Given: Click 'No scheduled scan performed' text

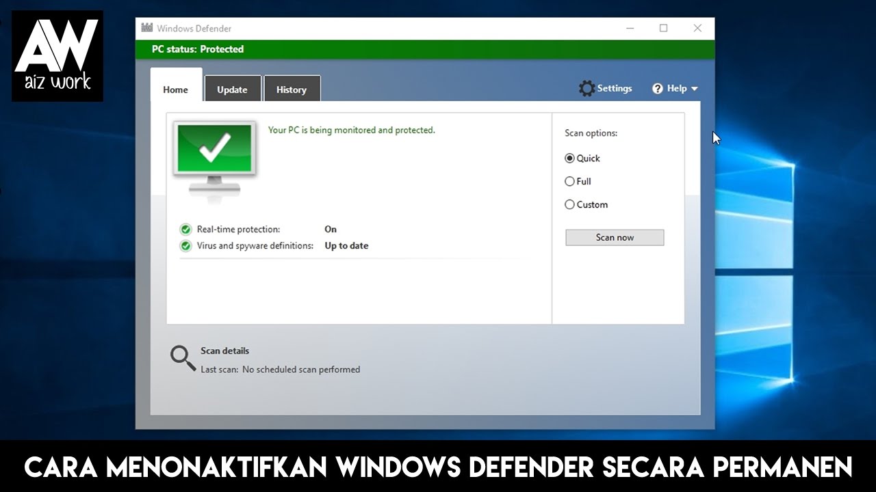Looking at the screenshot, I should coord(301,370).
